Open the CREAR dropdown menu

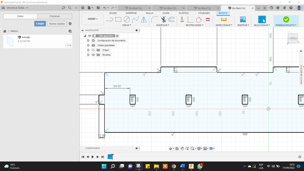(x=126, y=25)
